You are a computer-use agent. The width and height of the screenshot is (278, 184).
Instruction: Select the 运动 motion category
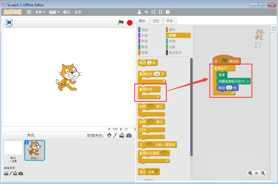pyautogui.click(x=143, y=30)
